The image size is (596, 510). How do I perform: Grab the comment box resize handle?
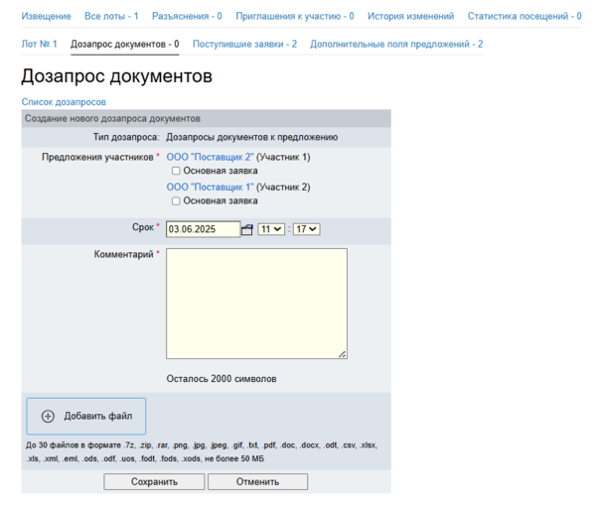[343, 354]
